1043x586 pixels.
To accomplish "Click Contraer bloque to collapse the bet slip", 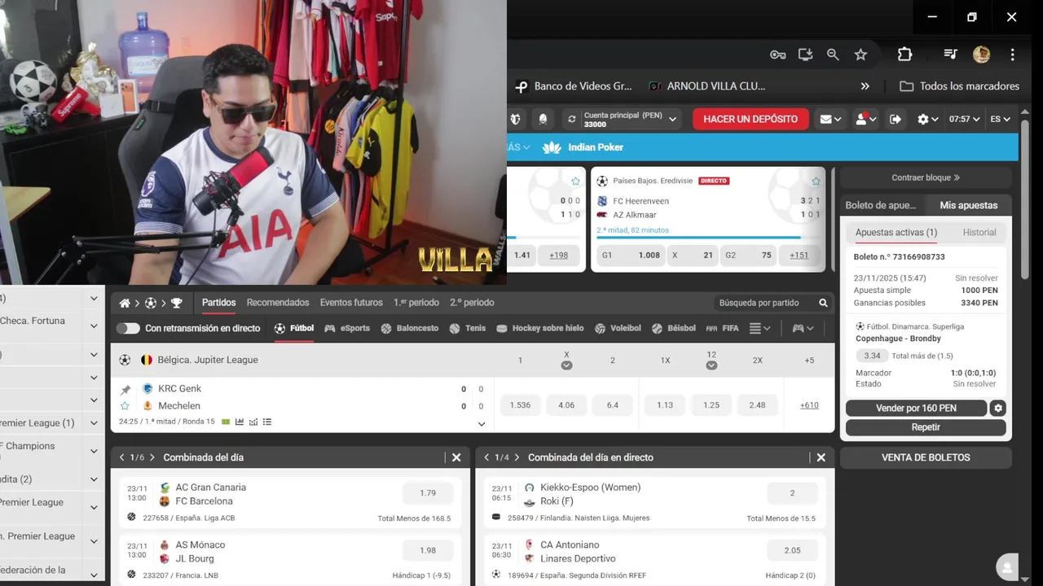I will (926, 177).
